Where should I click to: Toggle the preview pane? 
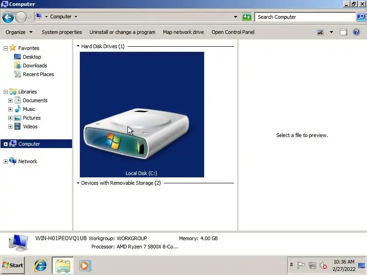344,32
